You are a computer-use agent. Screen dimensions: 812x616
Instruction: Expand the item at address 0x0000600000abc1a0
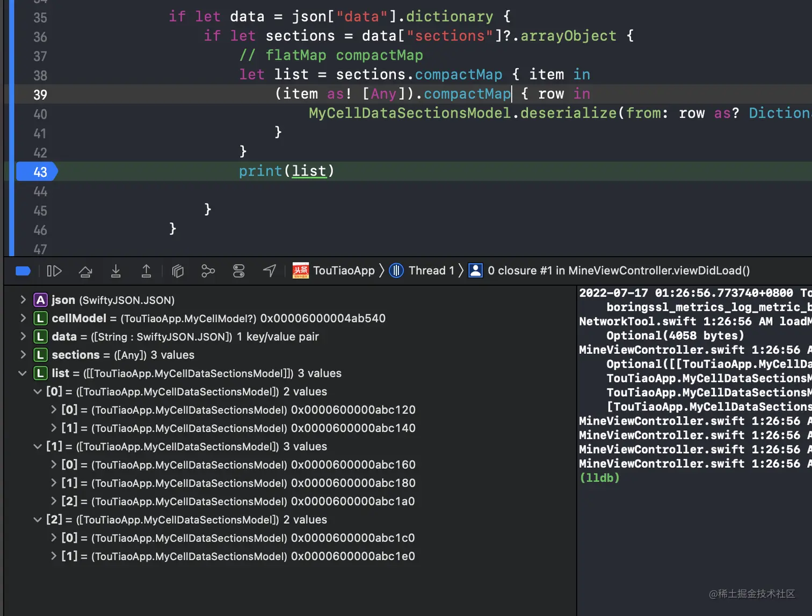click(x=54, y=501)
